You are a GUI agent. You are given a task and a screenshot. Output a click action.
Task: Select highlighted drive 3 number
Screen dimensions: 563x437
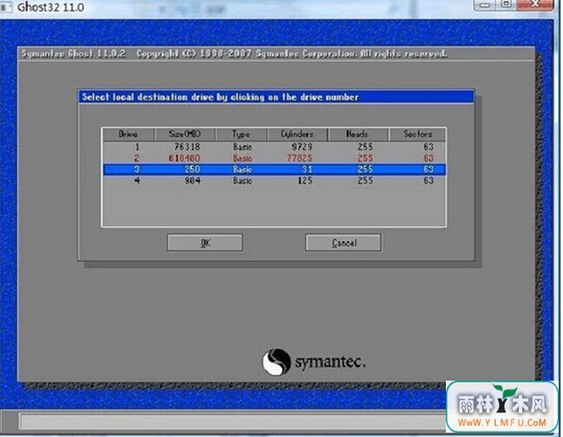[x=136, y=169]
